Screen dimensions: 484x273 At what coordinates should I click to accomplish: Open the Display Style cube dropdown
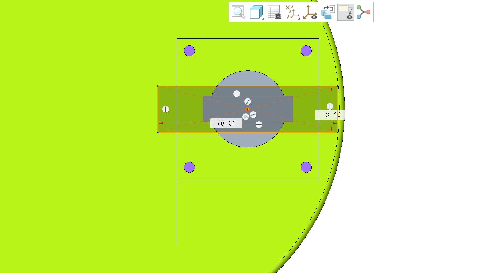pyautogui.click(x=256, y=12)
